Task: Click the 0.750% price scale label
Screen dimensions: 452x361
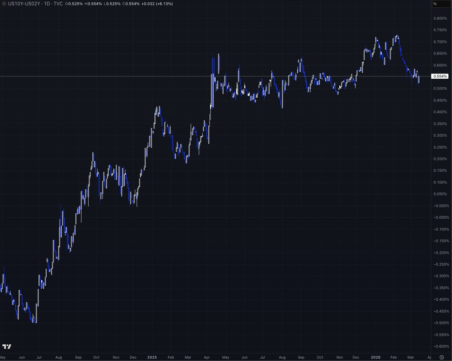Action: pyautogui.click(x=440, y=30)
